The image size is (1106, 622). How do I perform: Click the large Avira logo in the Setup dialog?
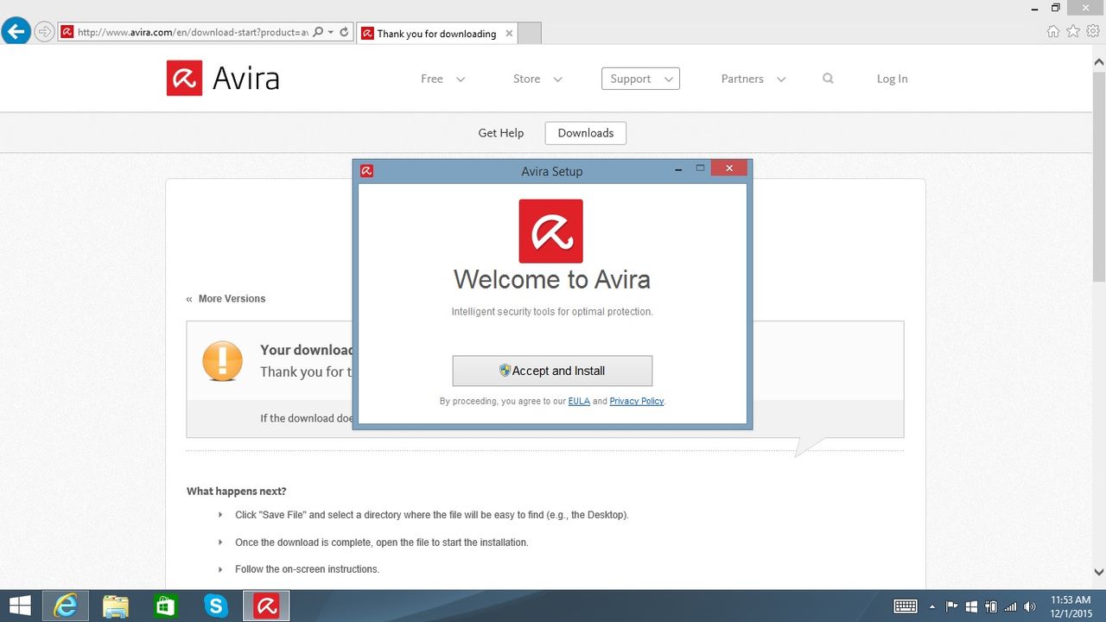(551, 232)
